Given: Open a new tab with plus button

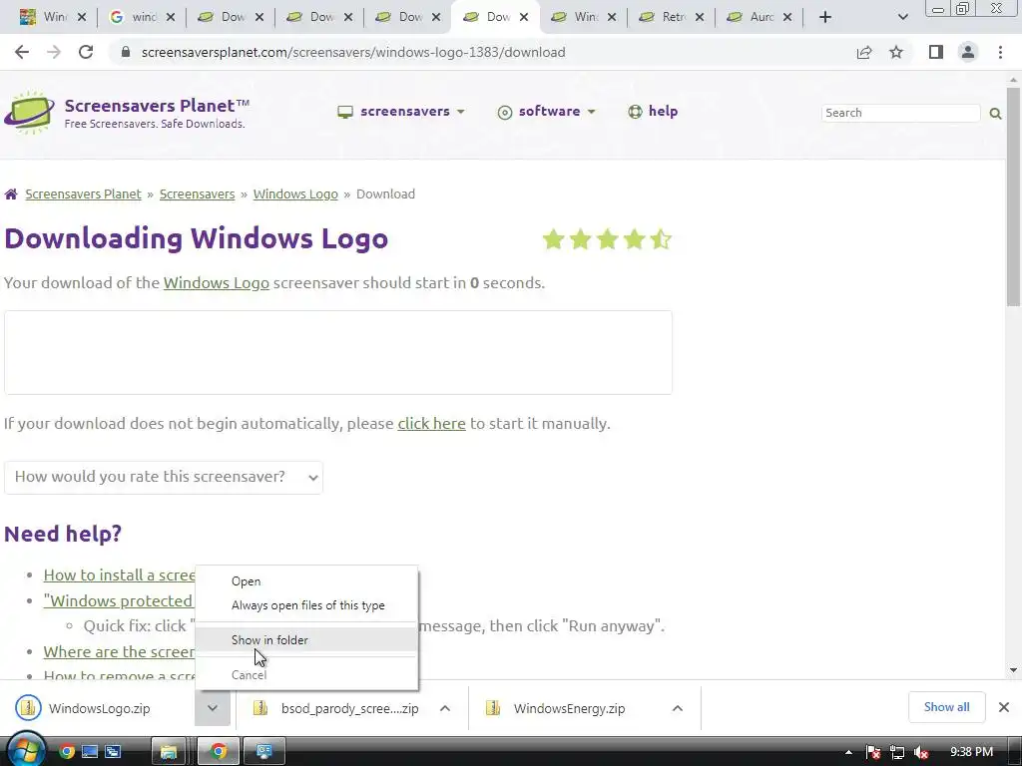Looking at the screenshot, I should point(825,17).
